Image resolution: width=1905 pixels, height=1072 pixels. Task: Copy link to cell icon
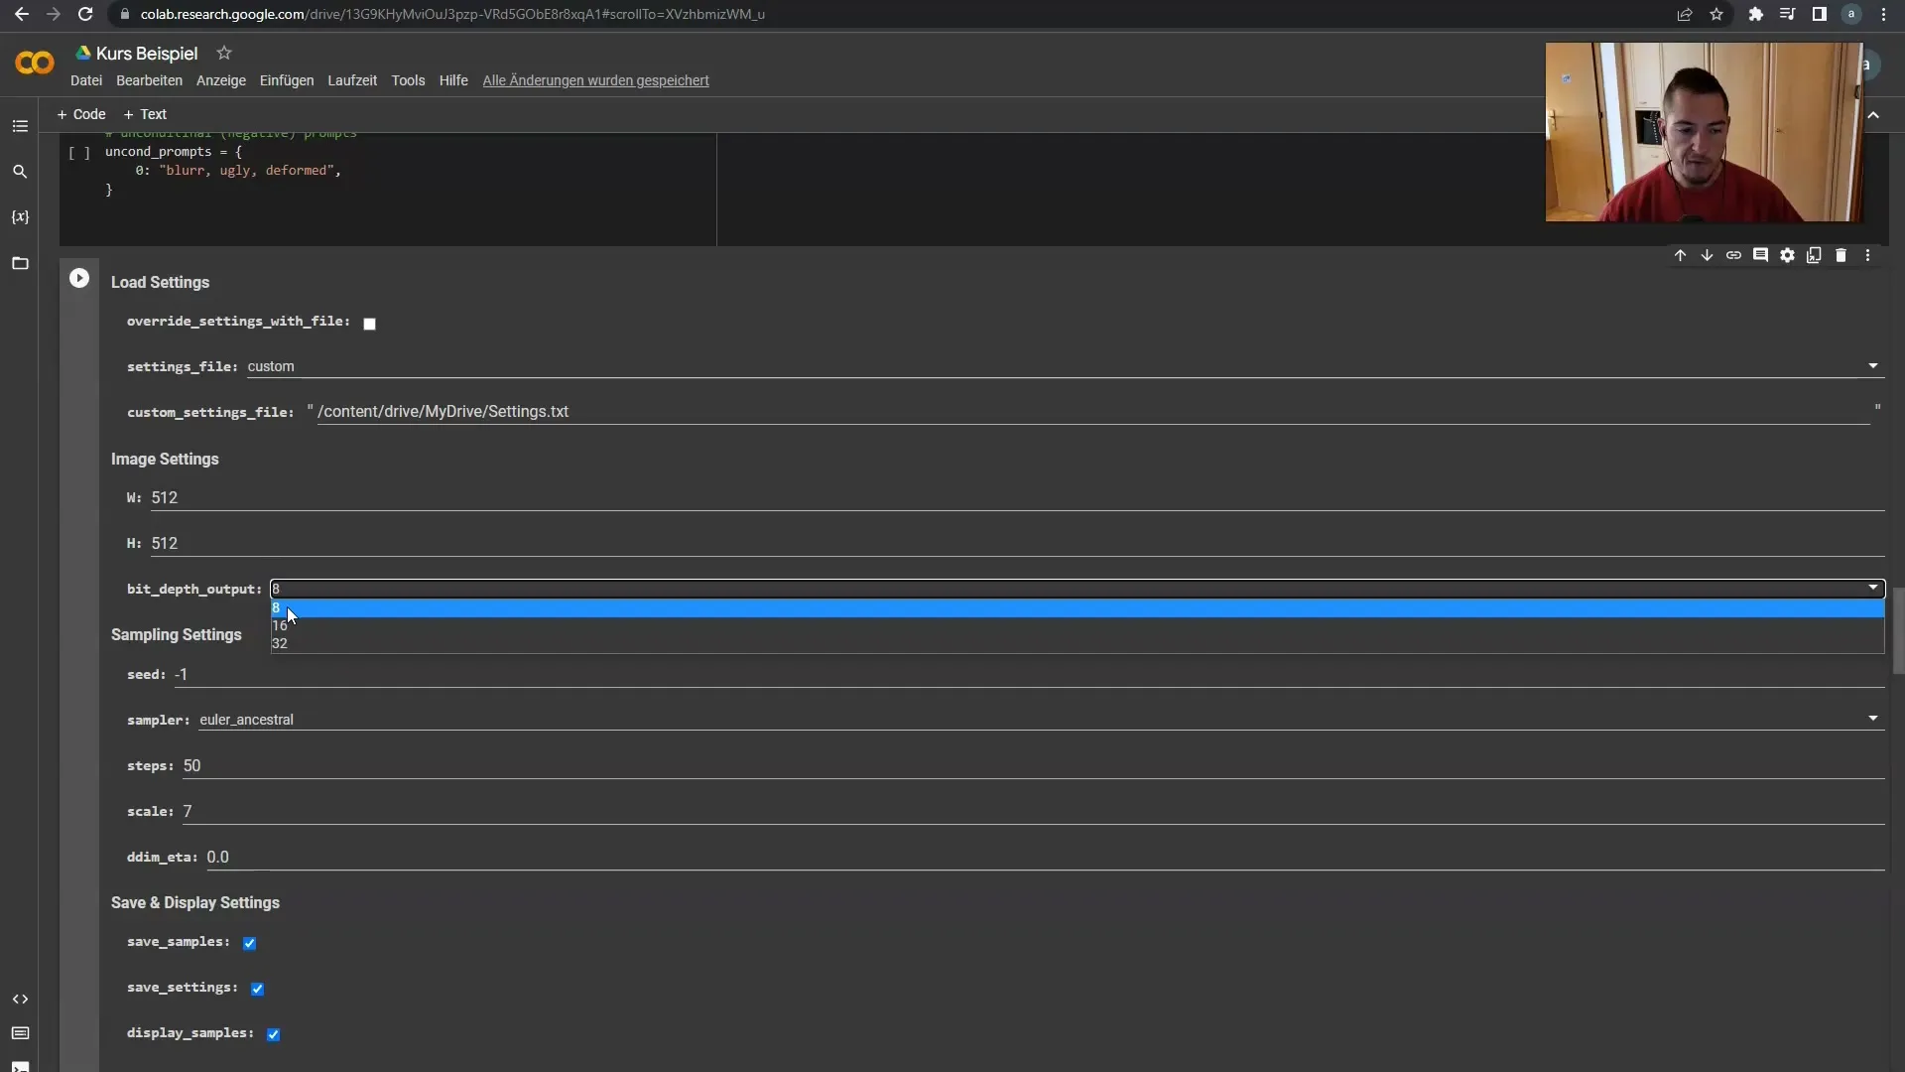pyautogui.click(x=1733, y=255)
